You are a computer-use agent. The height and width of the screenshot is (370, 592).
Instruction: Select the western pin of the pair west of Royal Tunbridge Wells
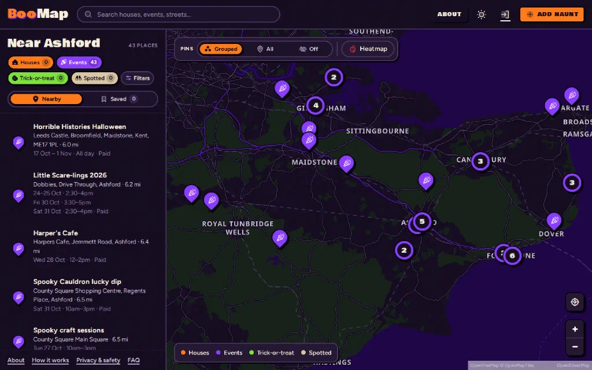tap(191, 194)
